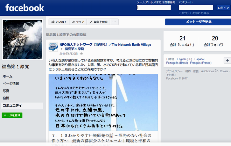Click the 21 合計「いいね！」 count

click(182, 41)
